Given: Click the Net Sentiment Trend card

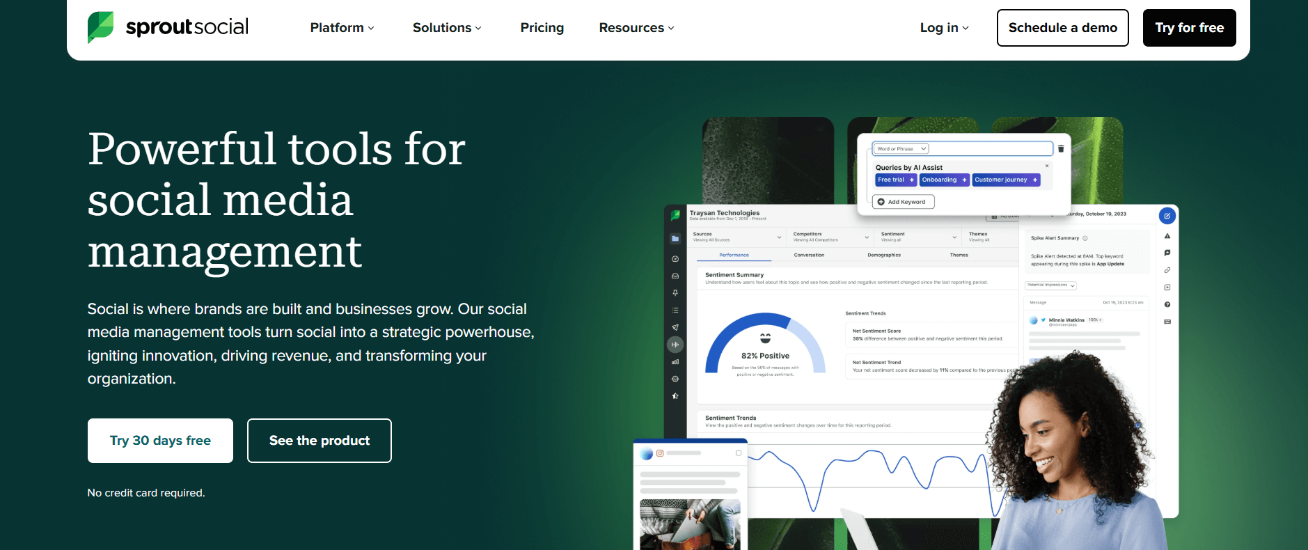Looking at the screenshot, I should [931, 366].
